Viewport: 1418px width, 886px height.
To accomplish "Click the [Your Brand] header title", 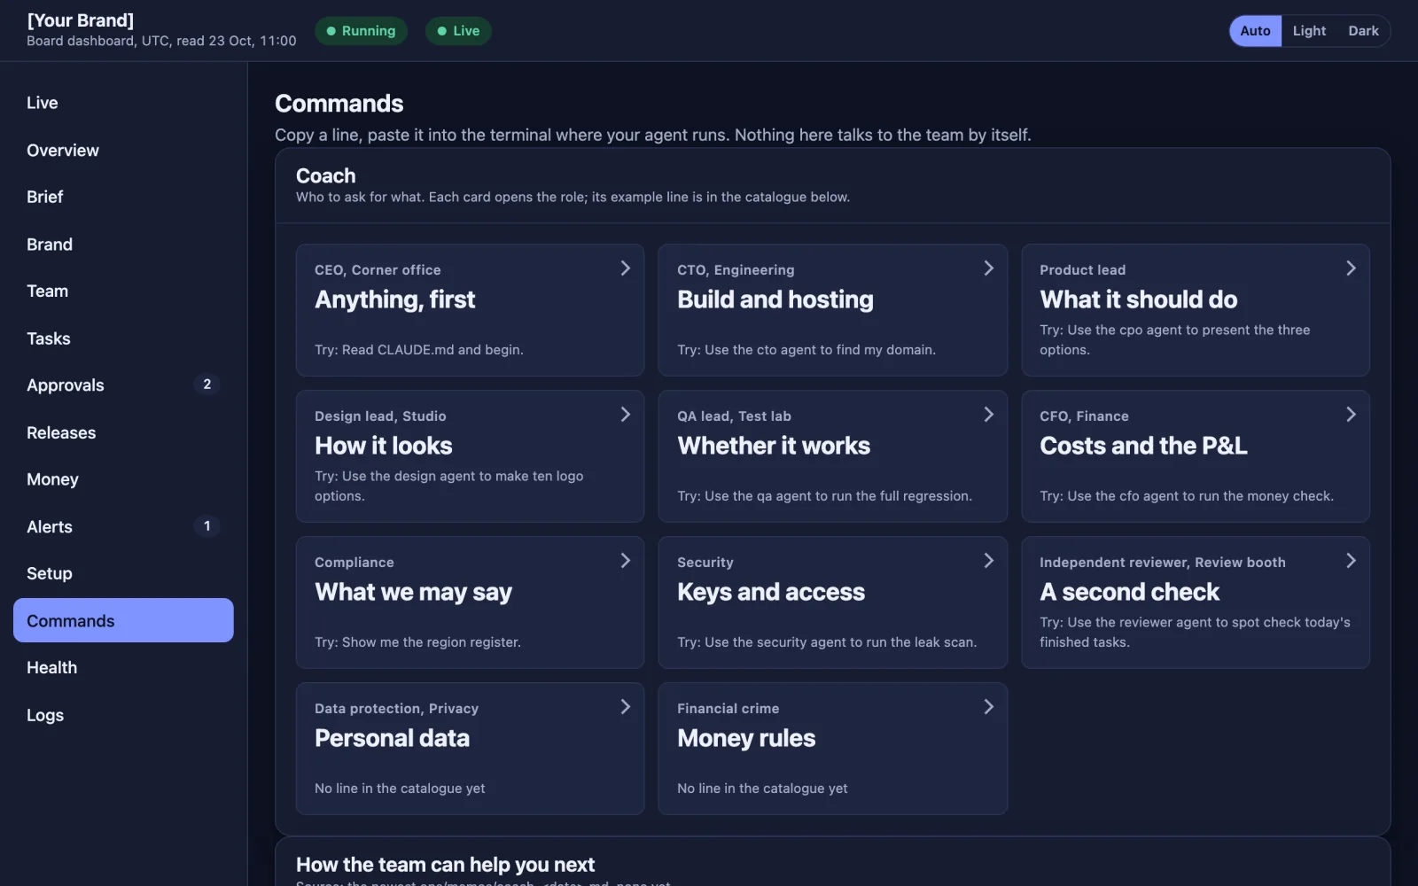I will coord(81,20).
